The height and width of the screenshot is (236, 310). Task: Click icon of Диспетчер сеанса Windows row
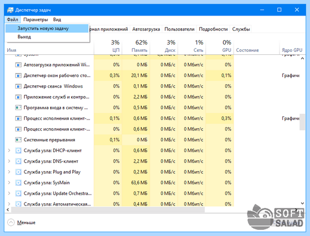19,86
